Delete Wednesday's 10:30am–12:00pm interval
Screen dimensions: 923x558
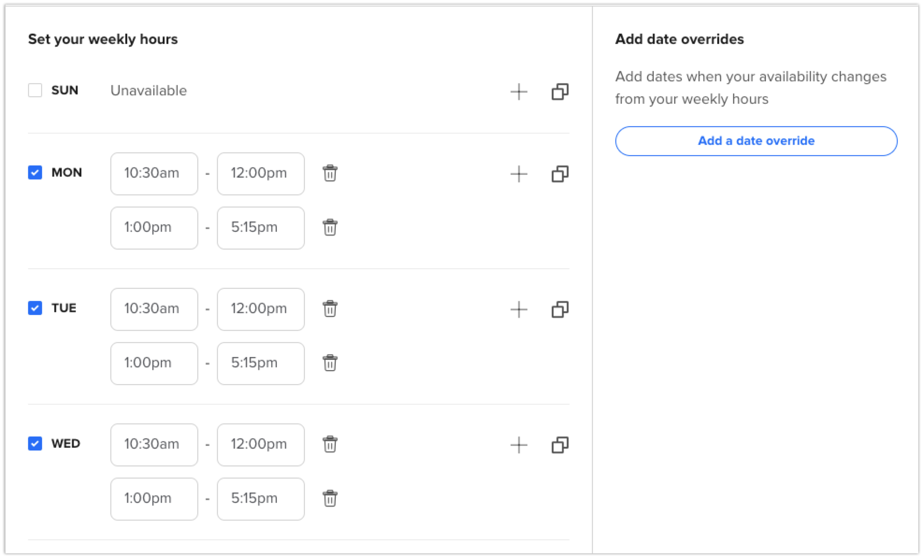(330, 444)
